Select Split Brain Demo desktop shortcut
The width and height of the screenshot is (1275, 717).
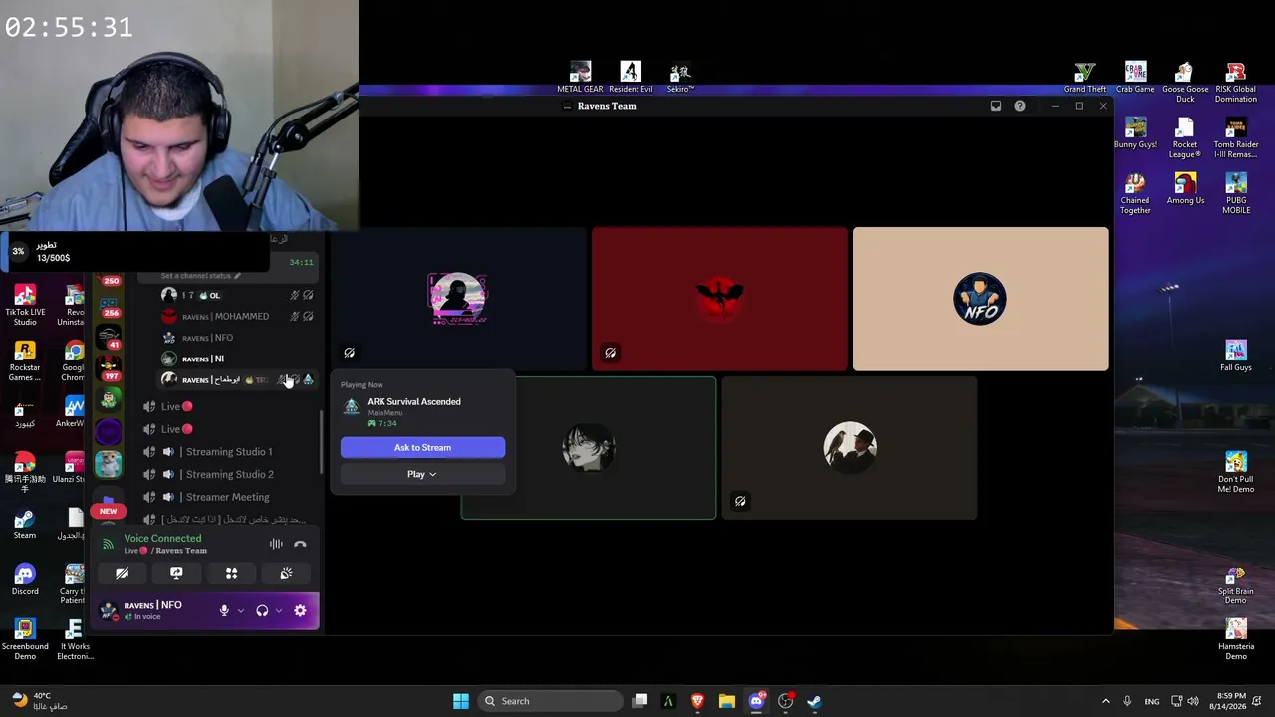click(1236, 586)
